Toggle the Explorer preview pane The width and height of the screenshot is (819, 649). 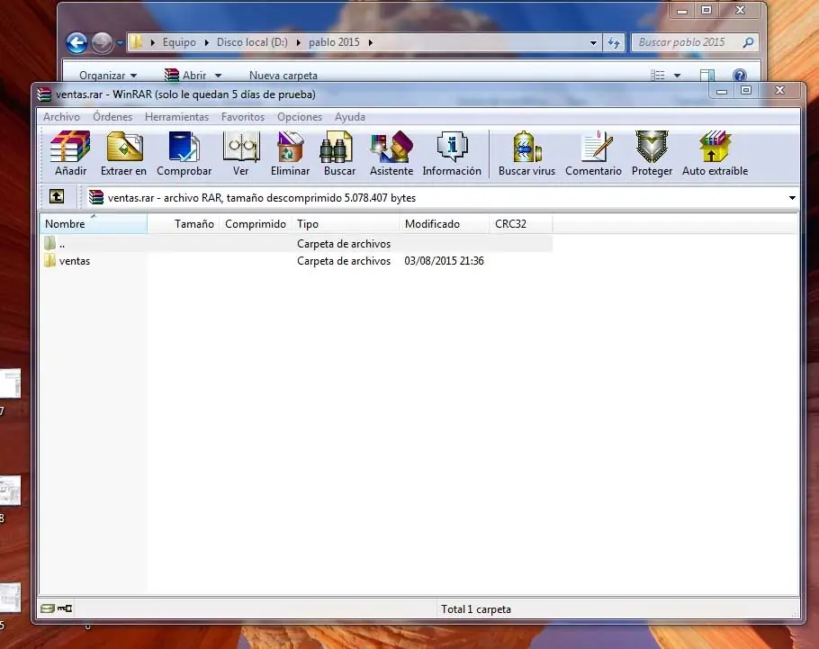tap(707, 76)
